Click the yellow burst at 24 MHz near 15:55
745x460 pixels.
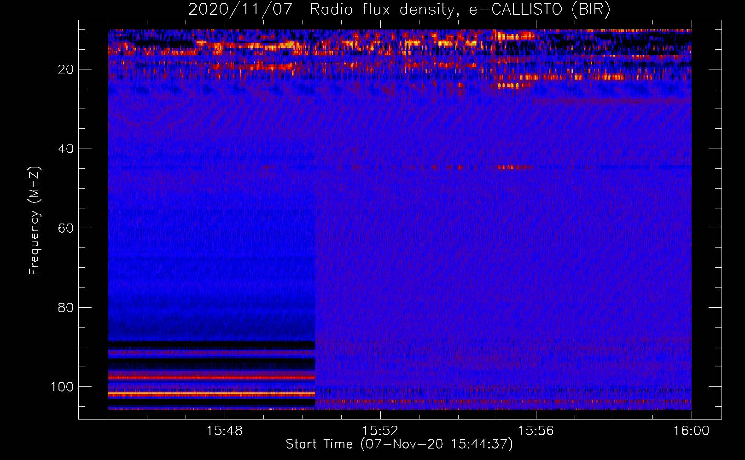[x=508, y=86]
